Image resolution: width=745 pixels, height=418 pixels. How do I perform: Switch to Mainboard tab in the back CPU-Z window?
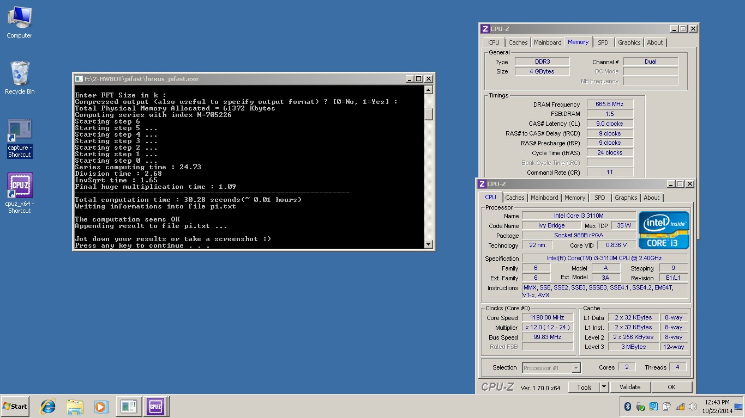pos(548,42)
